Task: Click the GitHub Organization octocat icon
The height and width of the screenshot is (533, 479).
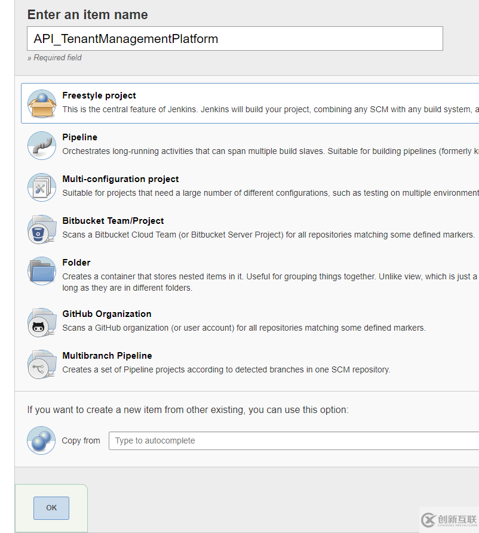Action: [42, 322]
